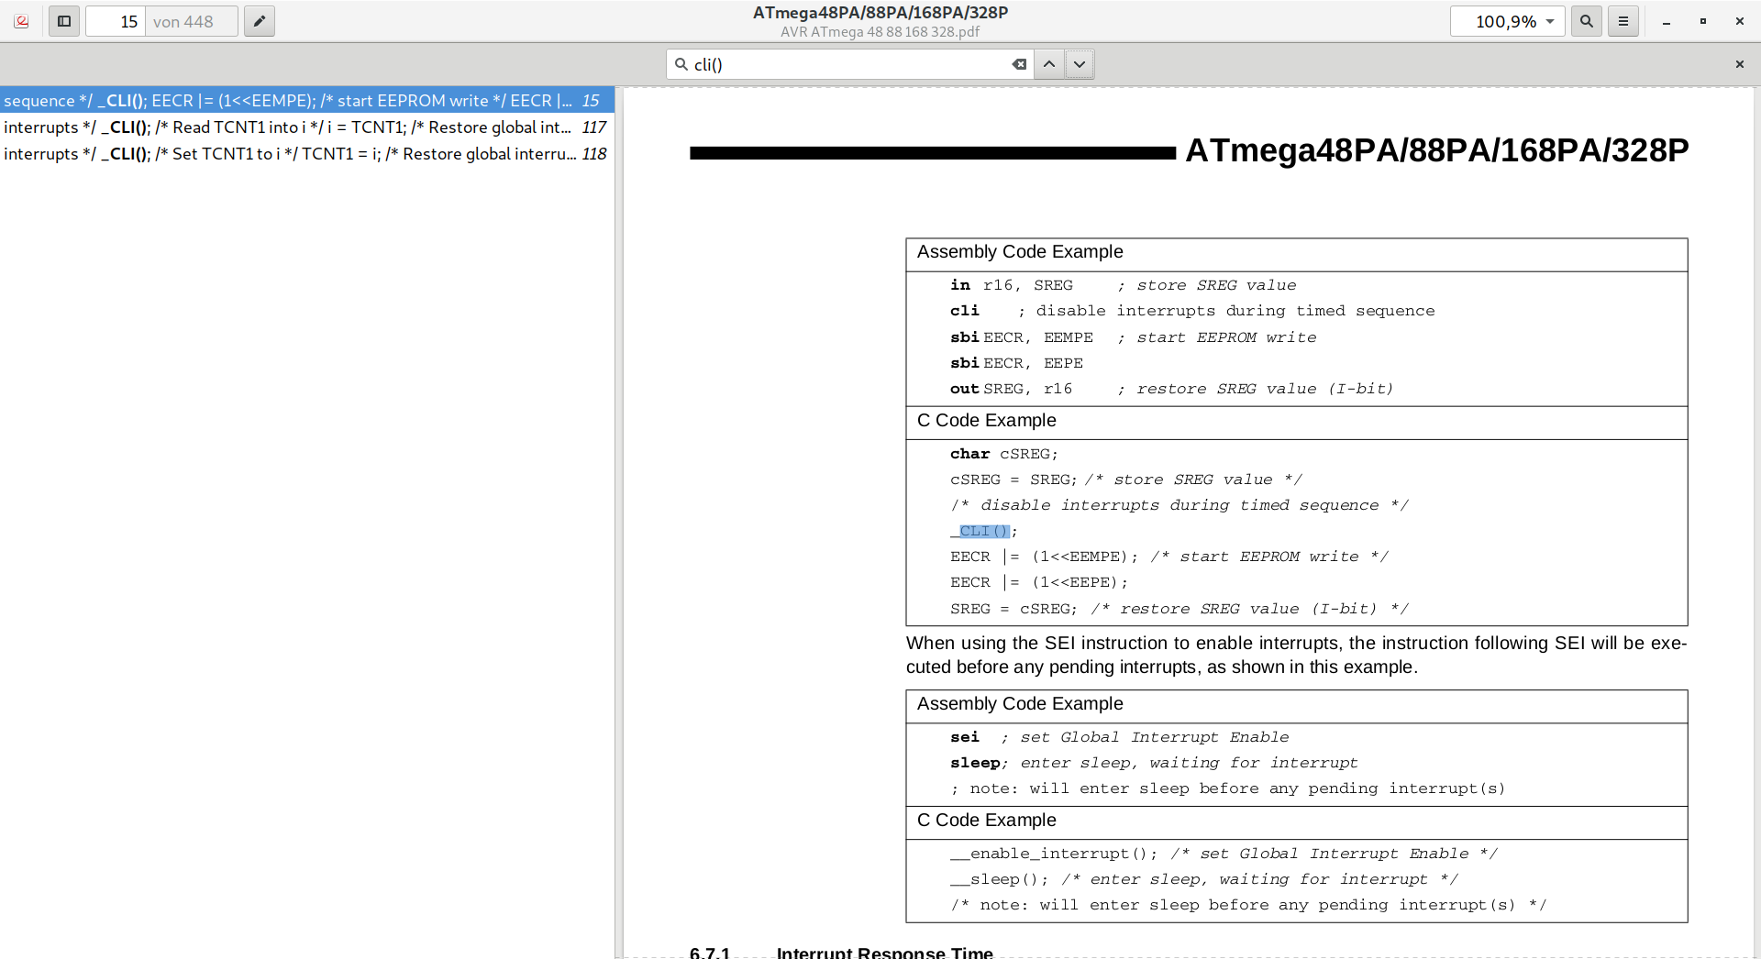Click the first 'Assembly Code Example' header
Image resolution: width=1761 pixels, height=959 pixels.
tap(1020, 252)
